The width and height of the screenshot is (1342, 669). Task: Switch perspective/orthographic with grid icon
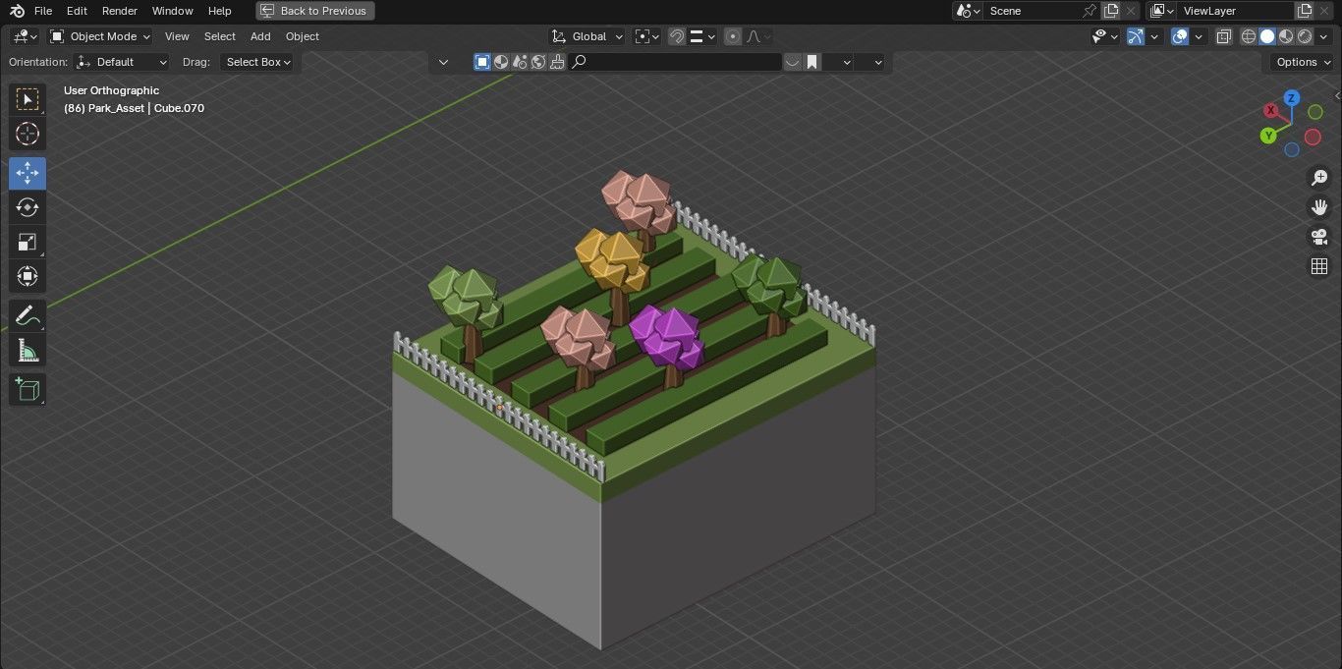coord(1318,266)
